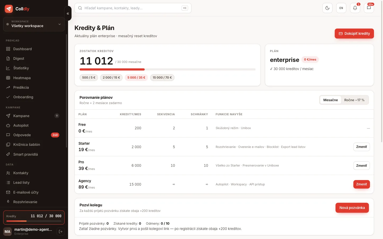Click the logout icon beside user
383x239 pixels.
click(x=61, y=232)
